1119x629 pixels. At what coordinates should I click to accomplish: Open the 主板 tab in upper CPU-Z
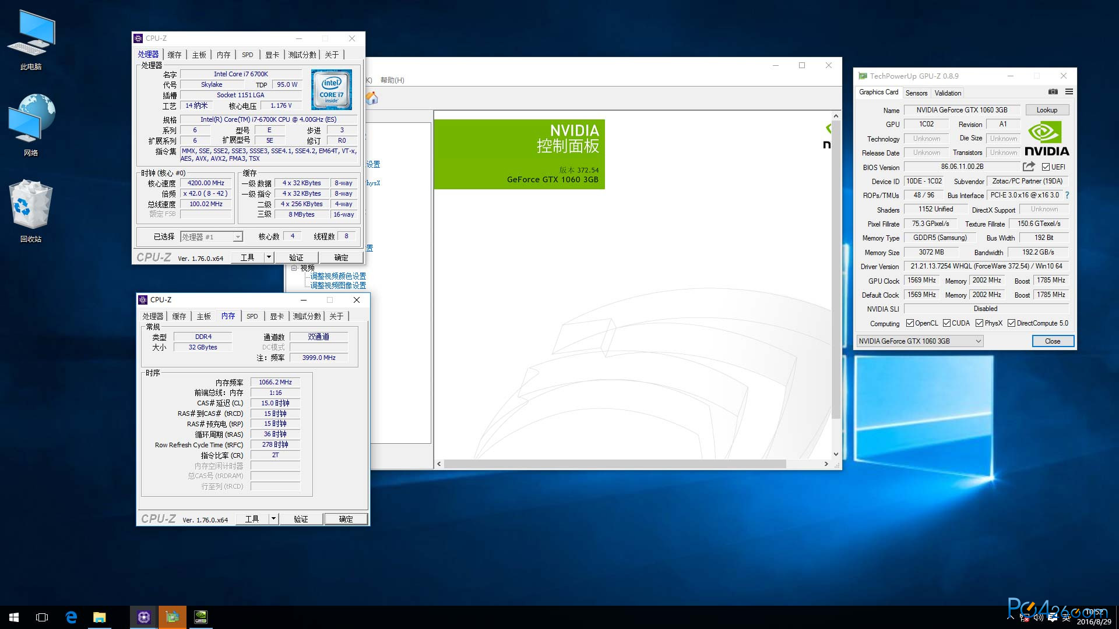click(x=199, y=55)
